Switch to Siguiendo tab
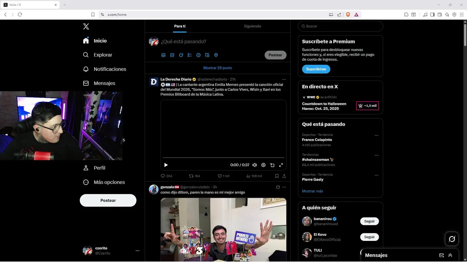Viewport: 467px width, 262px height. coord(252,26)
